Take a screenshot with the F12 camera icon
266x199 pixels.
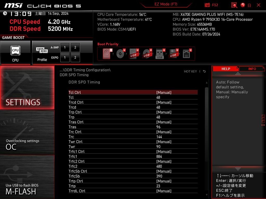point(207,5)
